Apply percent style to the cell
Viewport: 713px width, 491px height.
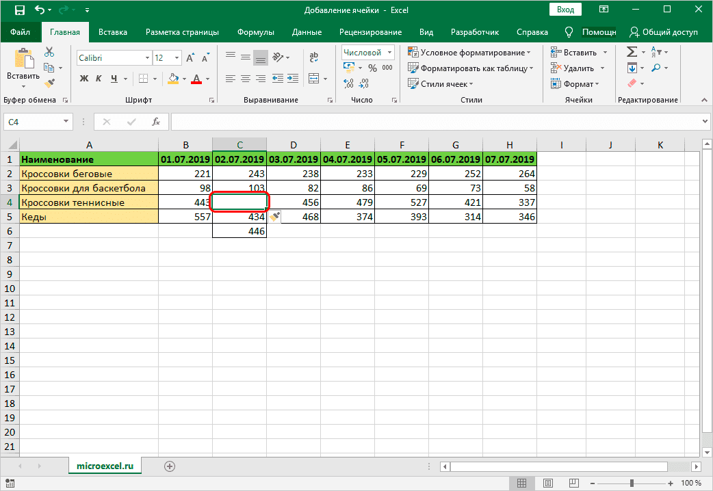pos(372,68)
